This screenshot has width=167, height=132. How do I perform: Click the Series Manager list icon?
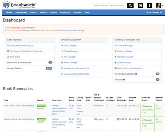[x=62, y=63]
